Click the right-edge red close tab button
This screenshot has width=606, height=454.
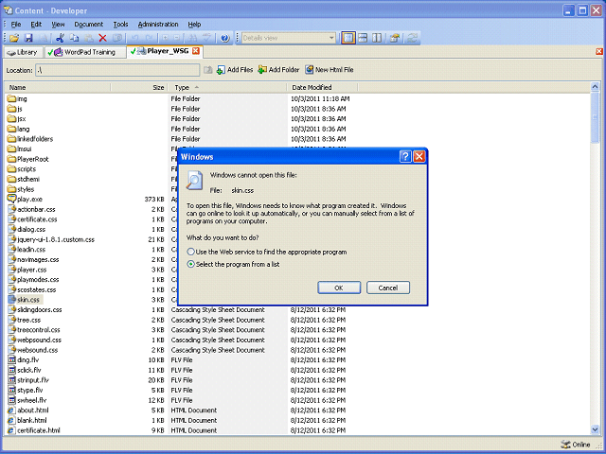coord(599,51)
